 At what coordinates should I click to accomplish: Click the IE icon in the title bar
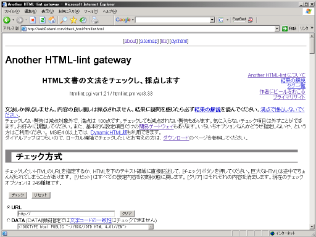tap(4, 4)
